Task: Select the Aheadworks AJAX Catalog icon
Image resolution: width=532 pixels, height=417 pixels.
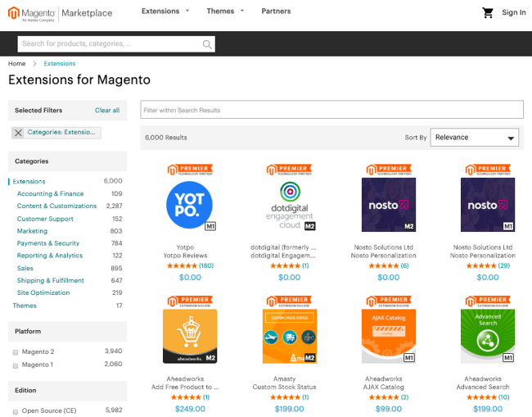Action: click(x=388, y=336)
